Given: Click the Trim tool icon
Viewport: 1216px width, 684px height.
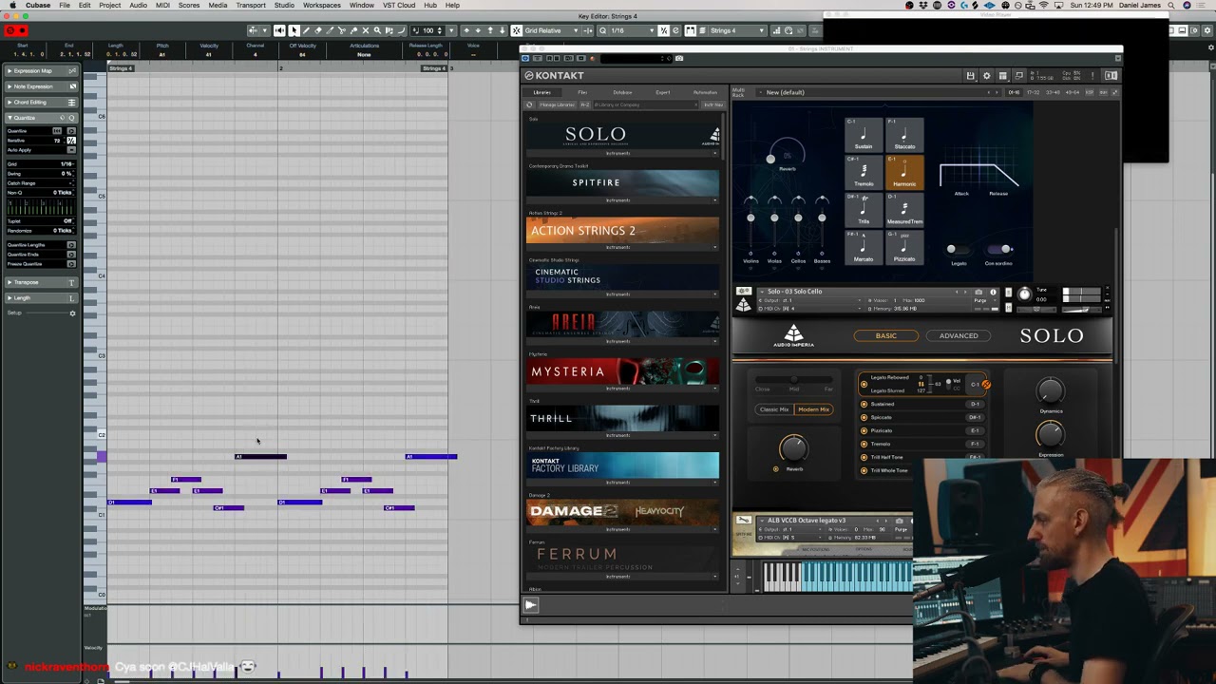Looking at the screenshot, I should click(x=330, y=30).
